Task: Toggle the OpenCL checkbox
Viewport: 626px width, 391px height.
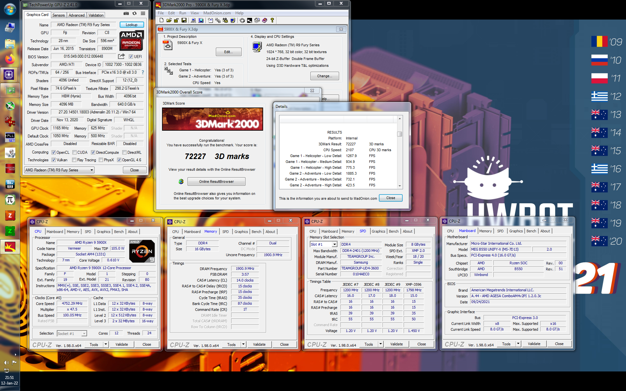Action: click(53, 152)
